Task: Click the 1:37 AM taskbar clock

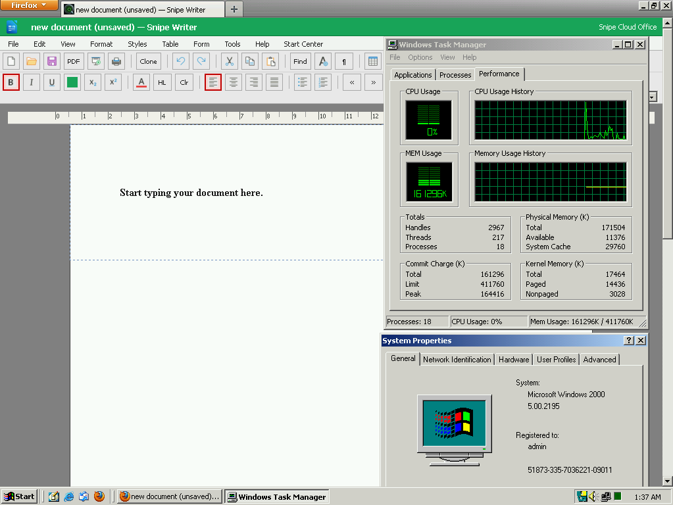Action: coord(647,497)
